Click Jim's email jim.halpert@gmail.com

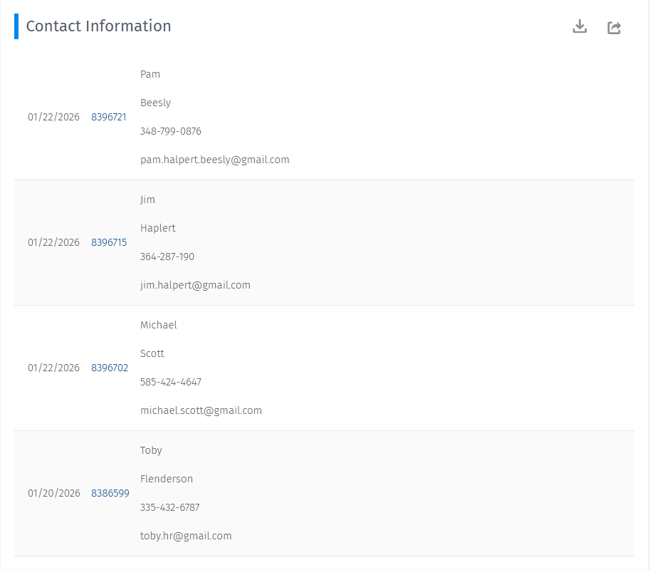(195, 285)
